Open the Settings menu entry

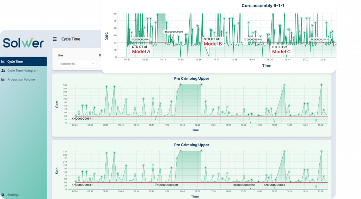(x=13, y=195)
